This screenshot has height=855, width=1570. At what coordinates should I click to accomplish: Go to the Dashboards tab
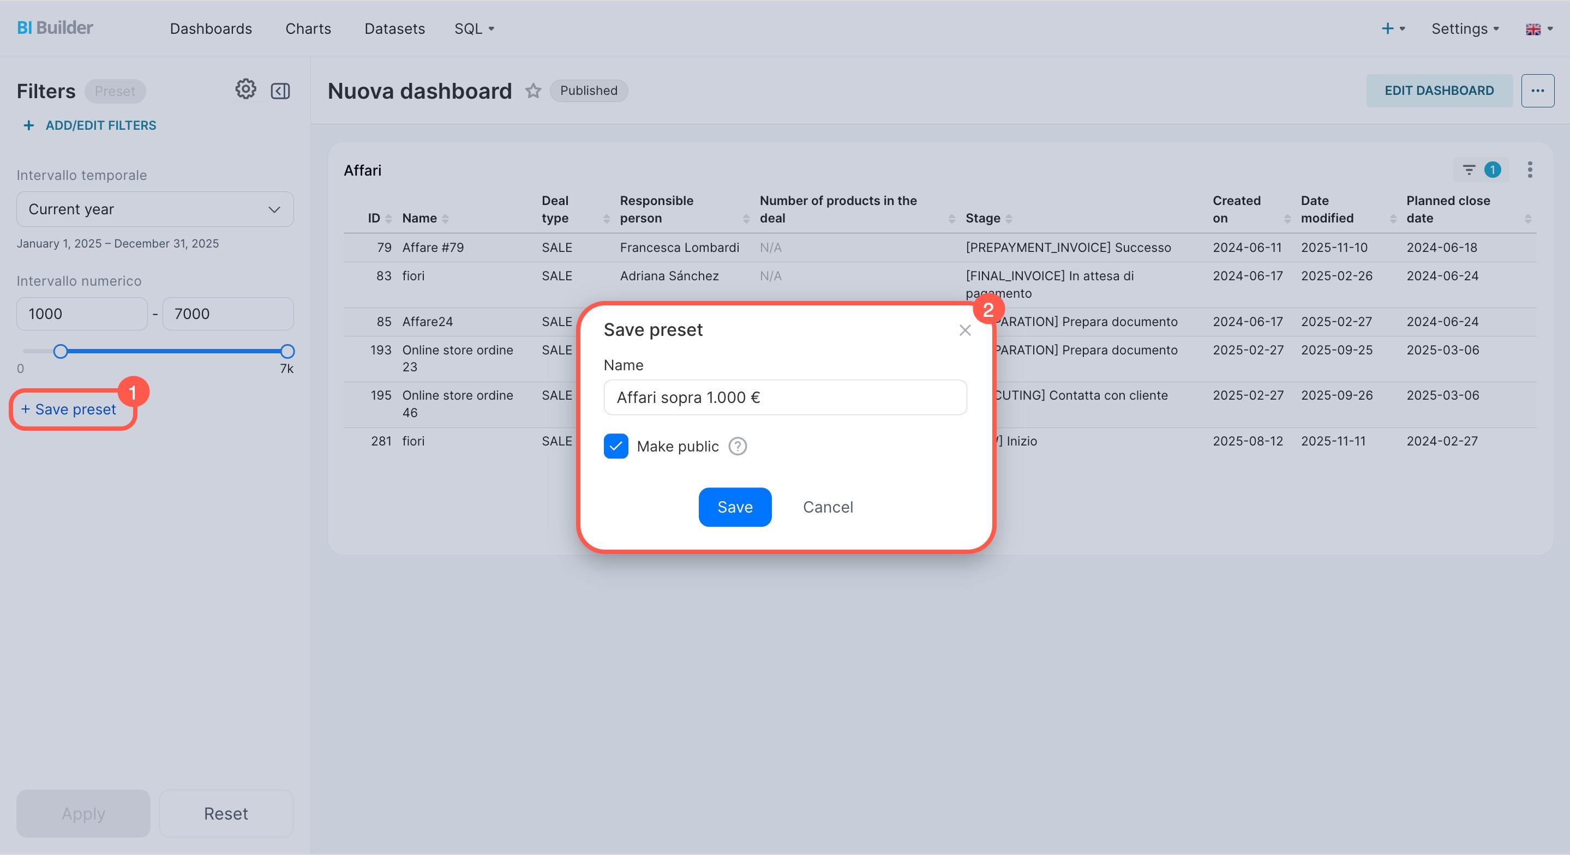pos(211,29)
